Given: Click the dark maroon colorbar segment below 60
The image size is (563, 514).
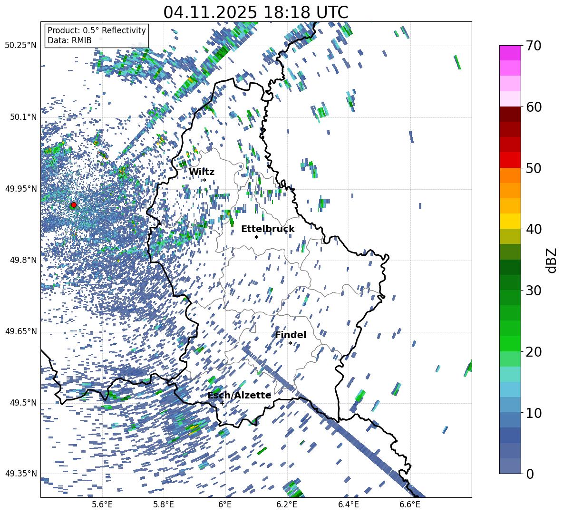Looking at the screenshot, I should [510, 115].
